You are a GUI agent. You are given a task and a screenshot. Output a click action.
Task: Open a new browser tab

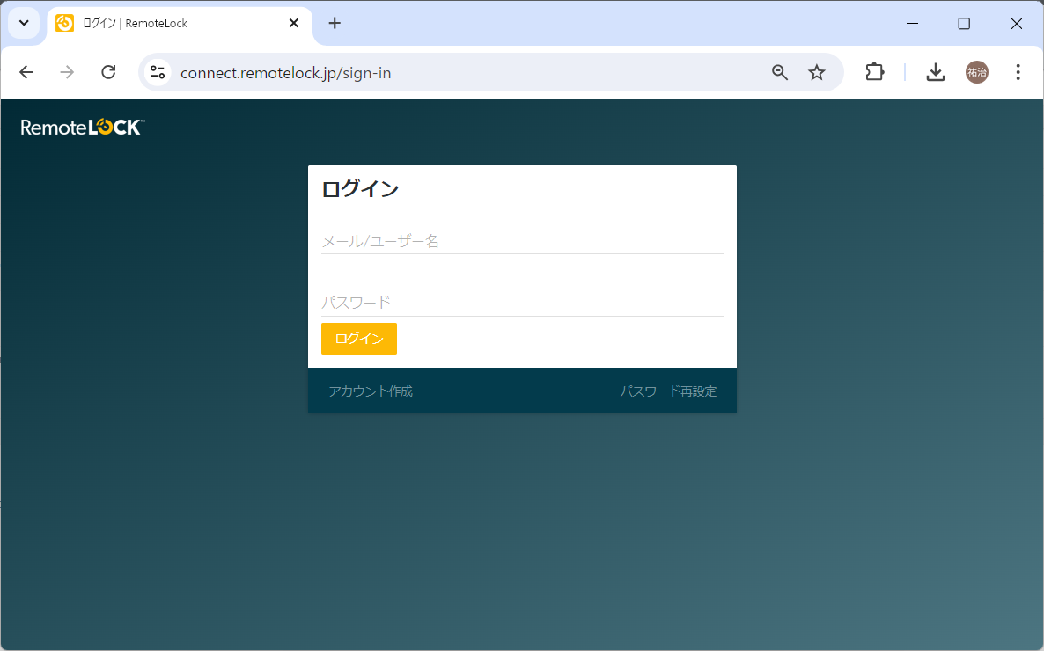click(x=334, y=23)
